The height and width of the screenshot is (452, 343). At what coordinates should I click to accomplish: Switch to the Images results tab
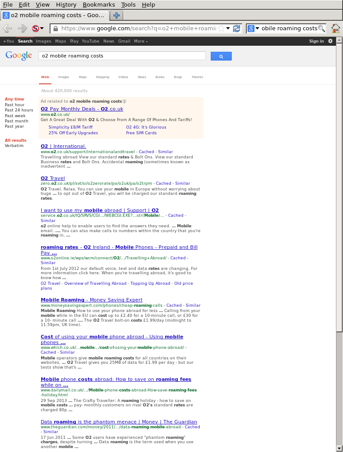click(64, 77)
